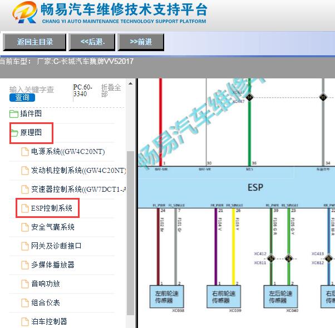
Task: Open 电源系统((GW4C20NT) diagram
Action: click(68, 152)
